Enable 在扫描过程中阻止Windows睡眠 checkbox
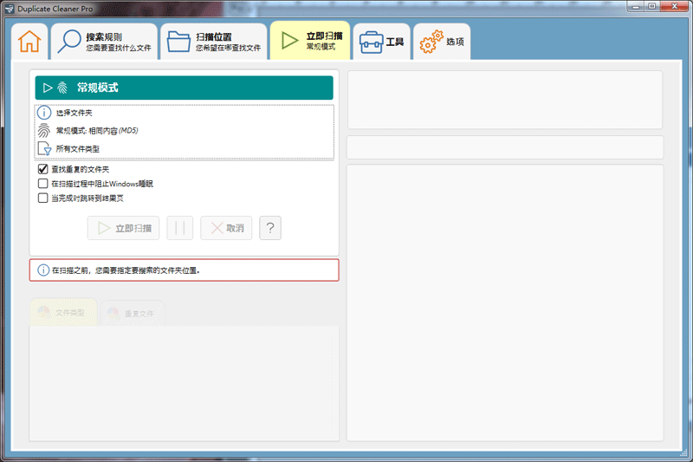693x462 pixels. [42, 184]
